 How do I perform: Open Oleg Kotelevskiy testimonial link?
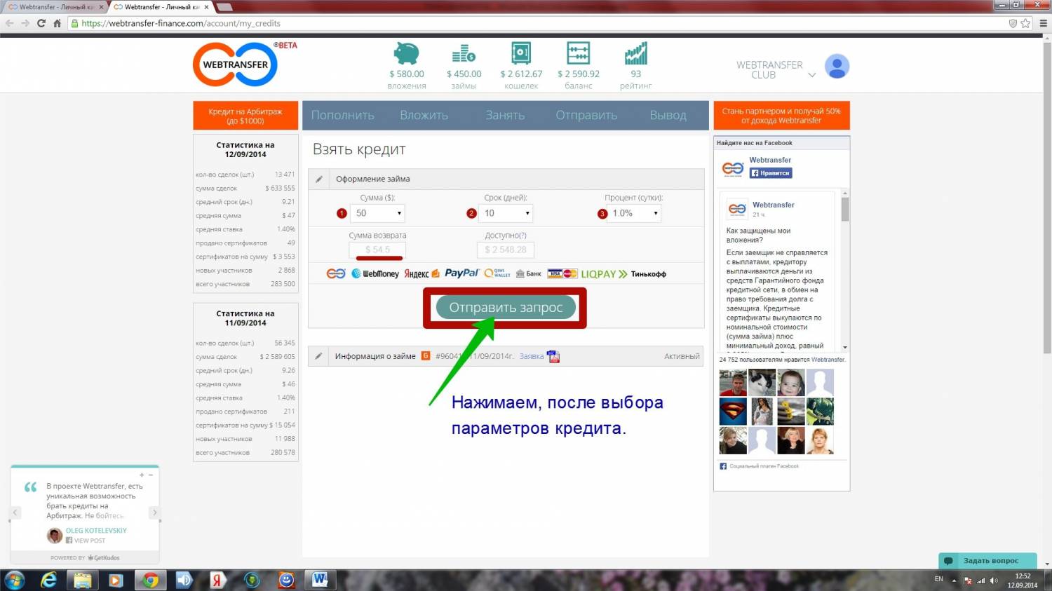[x=96, y=531]
